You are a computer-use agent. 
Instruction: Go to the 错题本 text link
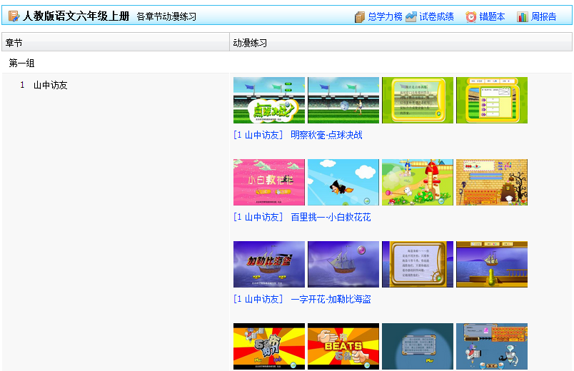click(492, 17)
